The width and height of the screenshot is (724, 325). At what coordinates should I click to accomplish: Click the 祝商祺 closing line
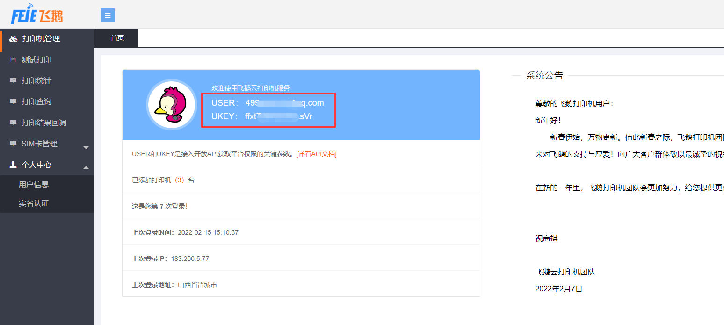point(546,238)
